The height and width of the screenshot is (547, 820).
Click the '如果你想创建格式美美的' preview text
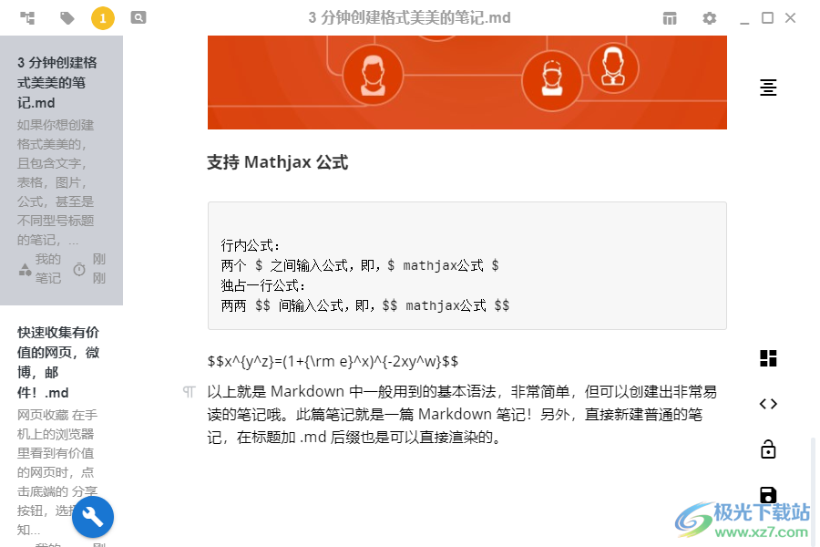coord(56,182)
